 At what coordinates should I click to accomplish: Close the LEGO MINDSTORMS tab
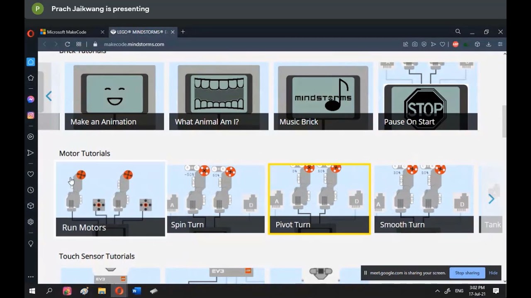tap(173, 32)
